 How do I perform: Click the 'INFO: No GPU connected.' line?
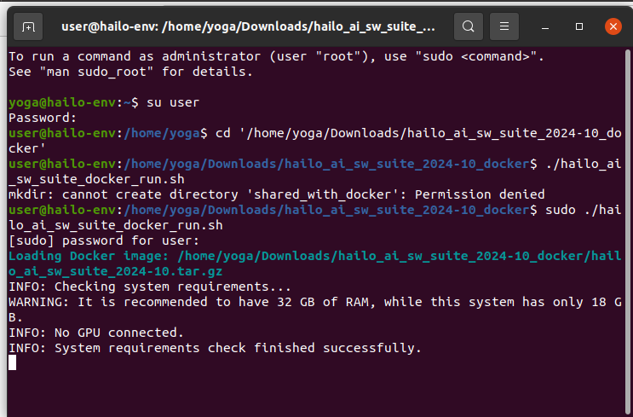[x=96, y=333]
